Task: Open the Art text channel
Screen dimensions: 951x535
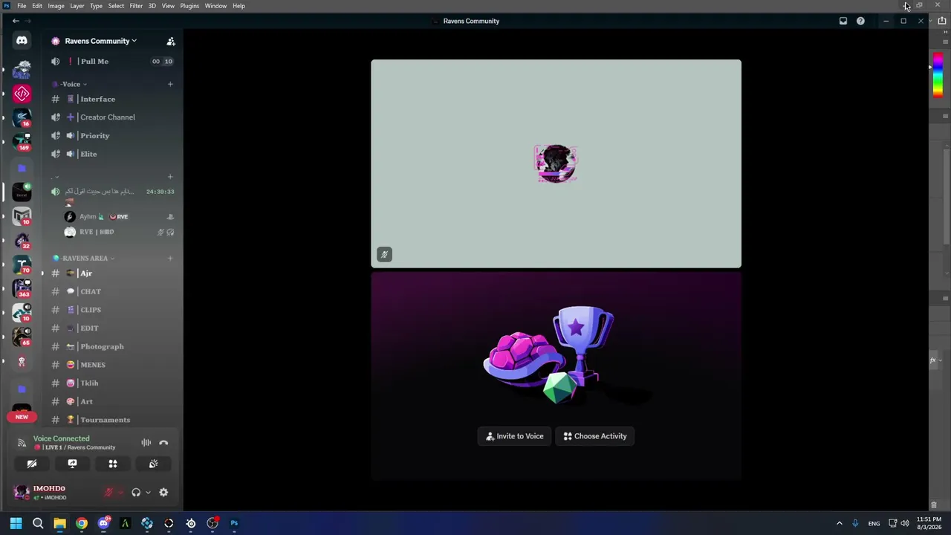Action: pyautogui.click(x=112, y=401)
